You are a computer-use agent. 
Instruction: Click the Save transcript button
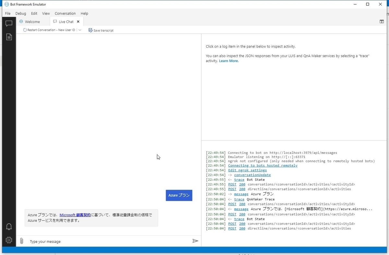coord(101,30)
